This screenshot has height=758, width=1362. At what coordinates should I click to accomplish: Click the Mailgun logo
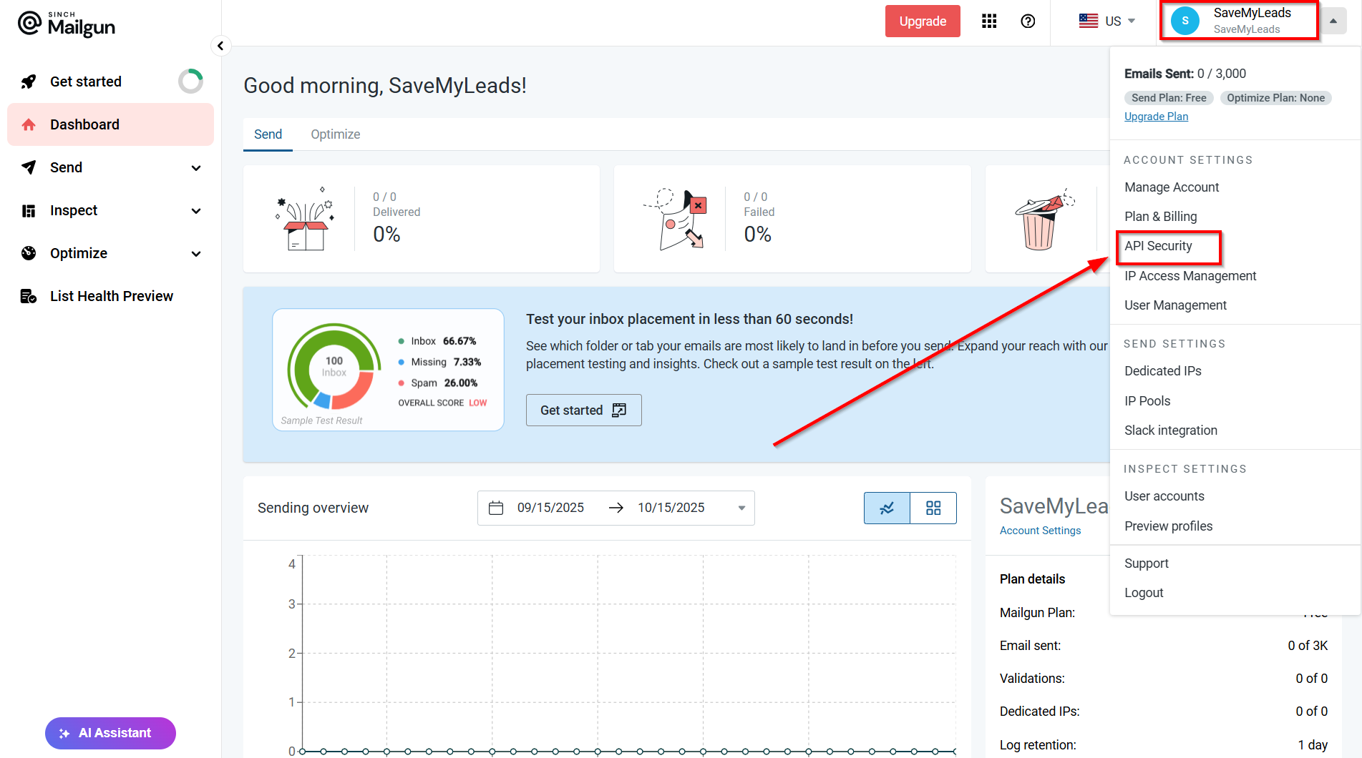pyautogui.click(x=66, y=24)
